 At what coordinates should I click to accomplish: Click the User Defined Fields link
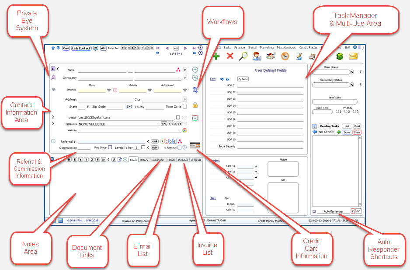tap(271, 70)
